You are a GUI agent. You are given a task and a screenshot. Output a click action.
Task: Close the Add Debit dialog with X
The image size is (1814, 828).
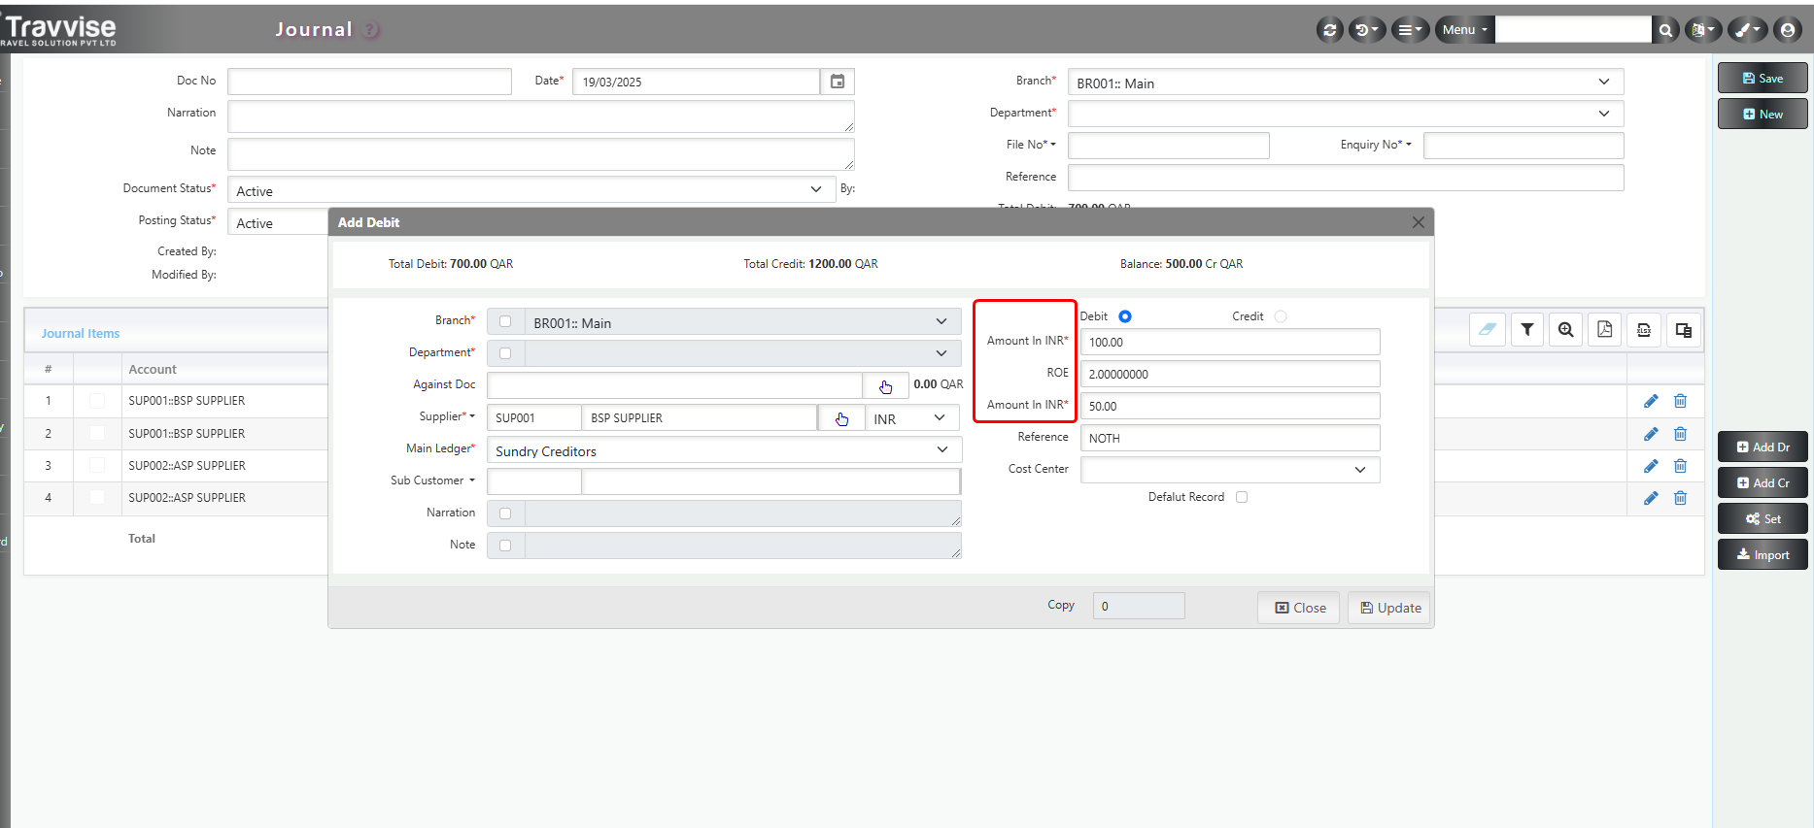pyautogui.click(x=1418, y=222)
